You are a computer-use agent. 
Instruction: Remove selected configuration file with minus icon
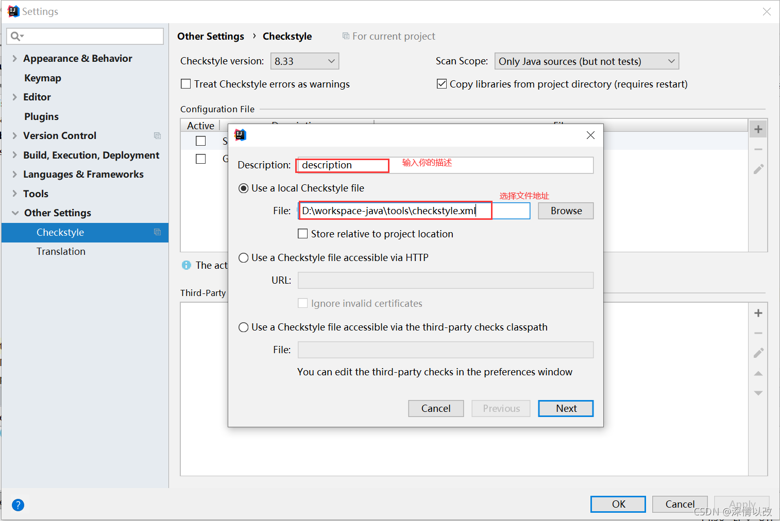point(758,149)
